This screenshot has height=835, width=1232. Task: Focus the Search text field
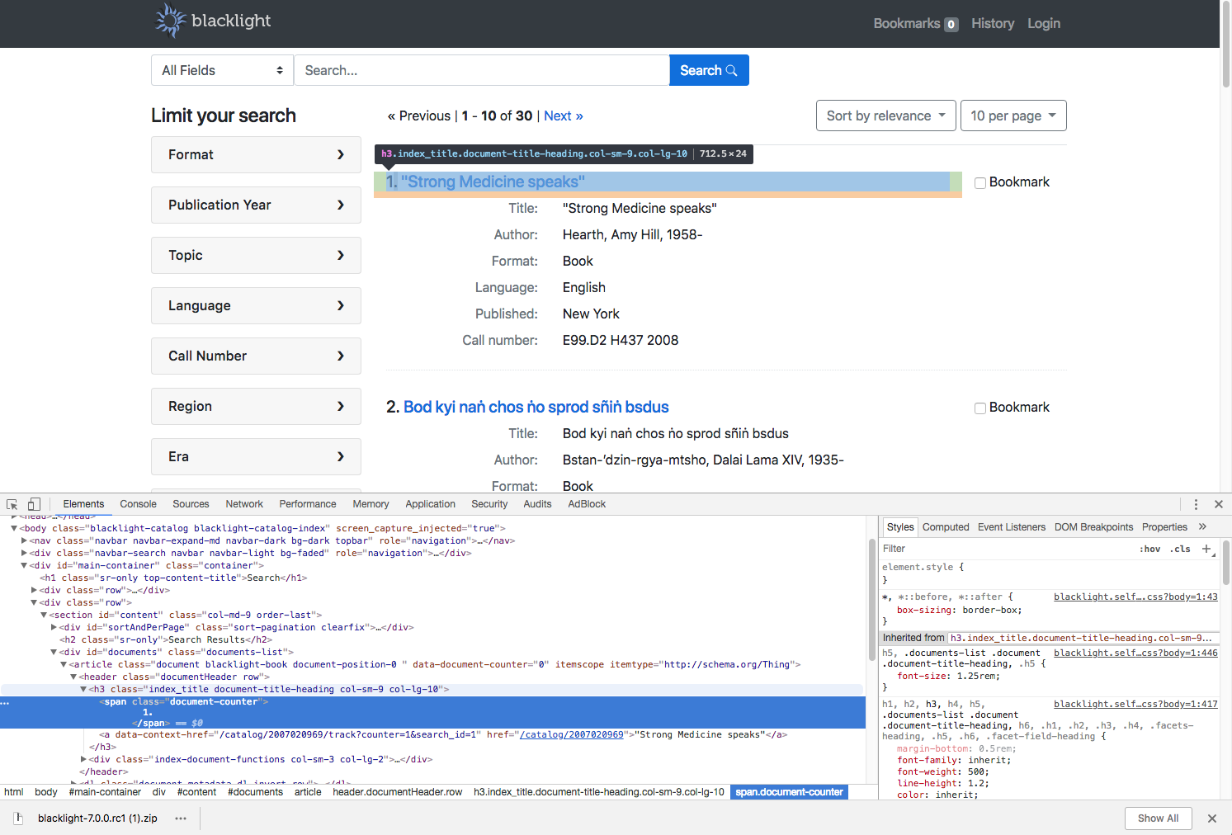482,70
